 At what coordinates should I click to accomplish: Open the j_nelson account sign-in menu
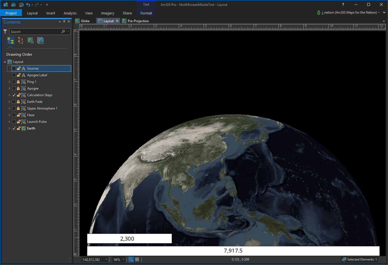click(349, 12)
